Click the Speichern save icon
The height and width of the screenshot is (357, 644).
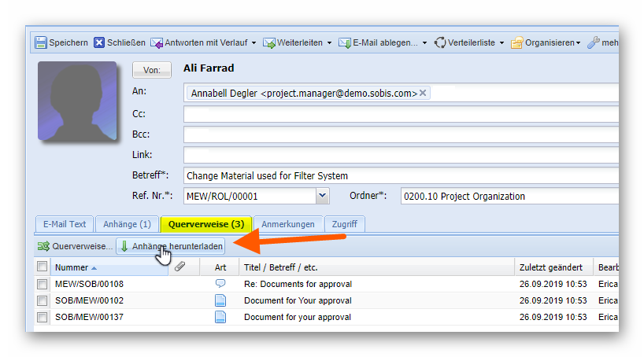coord(41,42)
